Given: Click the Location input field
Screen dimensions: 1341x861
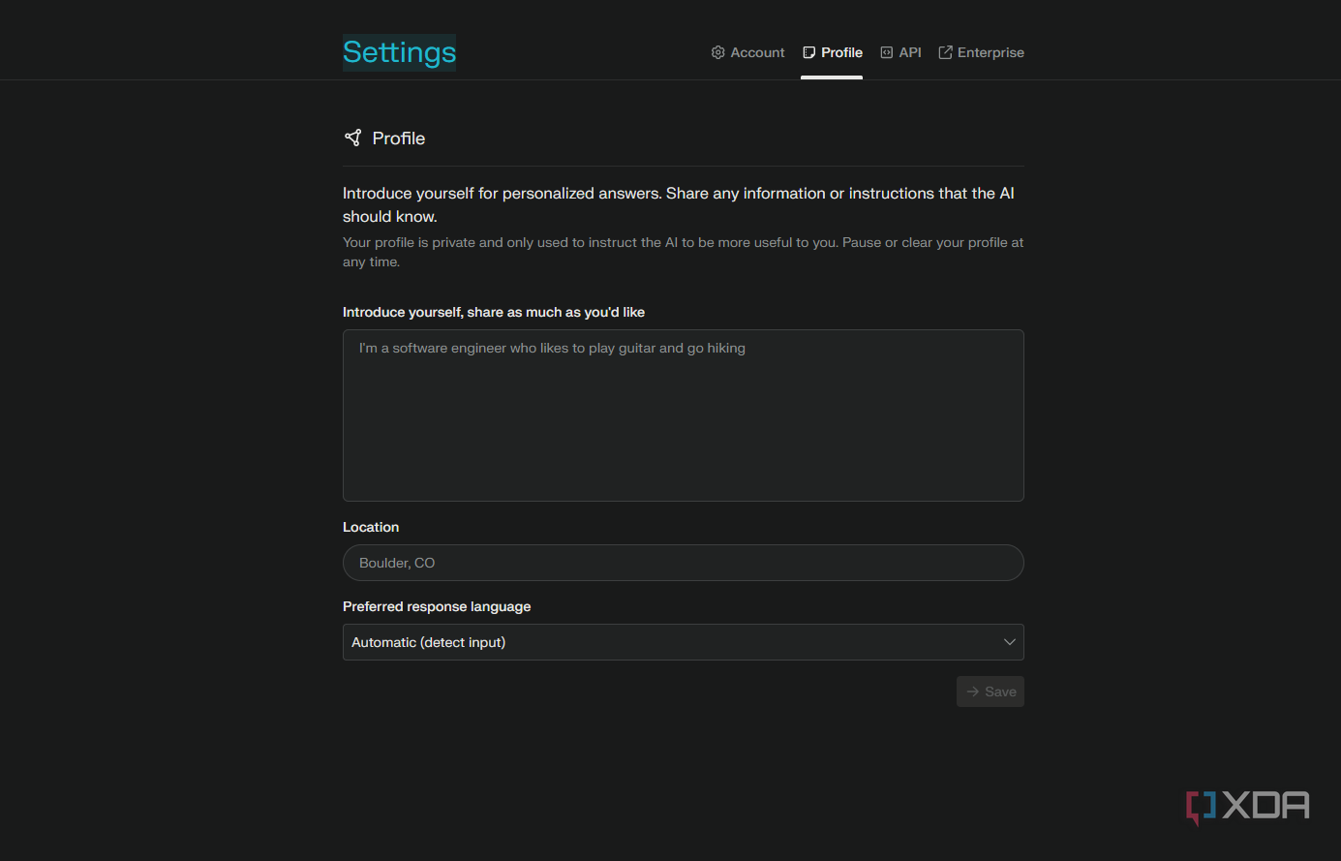Looking at the screenshot, I should [684, 563].
